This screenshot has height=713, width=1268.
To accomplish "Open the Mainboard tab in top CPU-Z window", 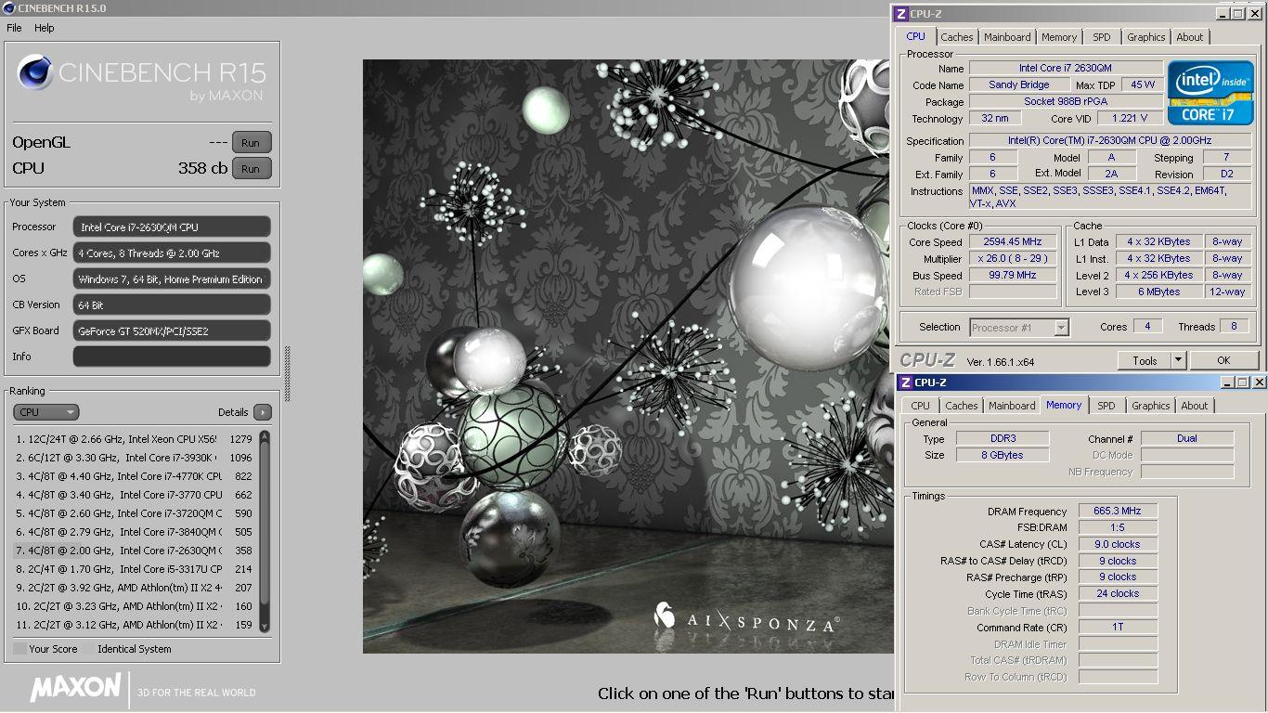I will tap(1007, 37).
